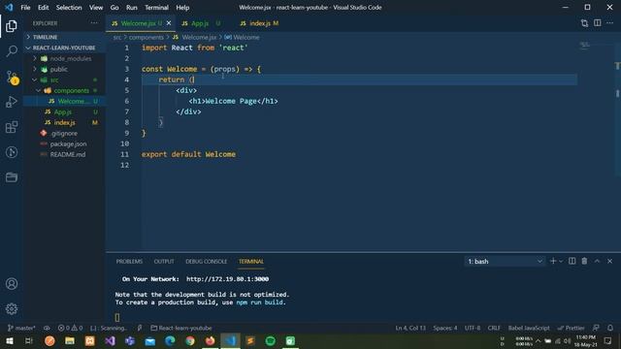Click components in the breadcrumb path
Screen dimensions: 621x349
pos(147,37)
